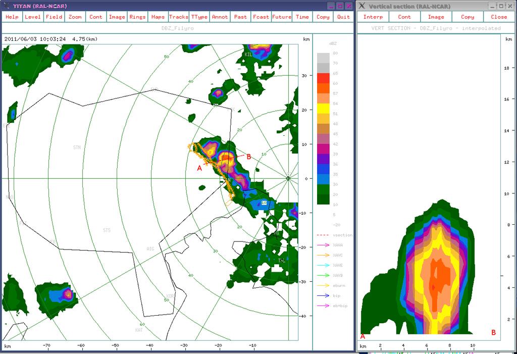Click the Level button in TITAN
This screenshot has height=354, width=517.
click(33, 17)
